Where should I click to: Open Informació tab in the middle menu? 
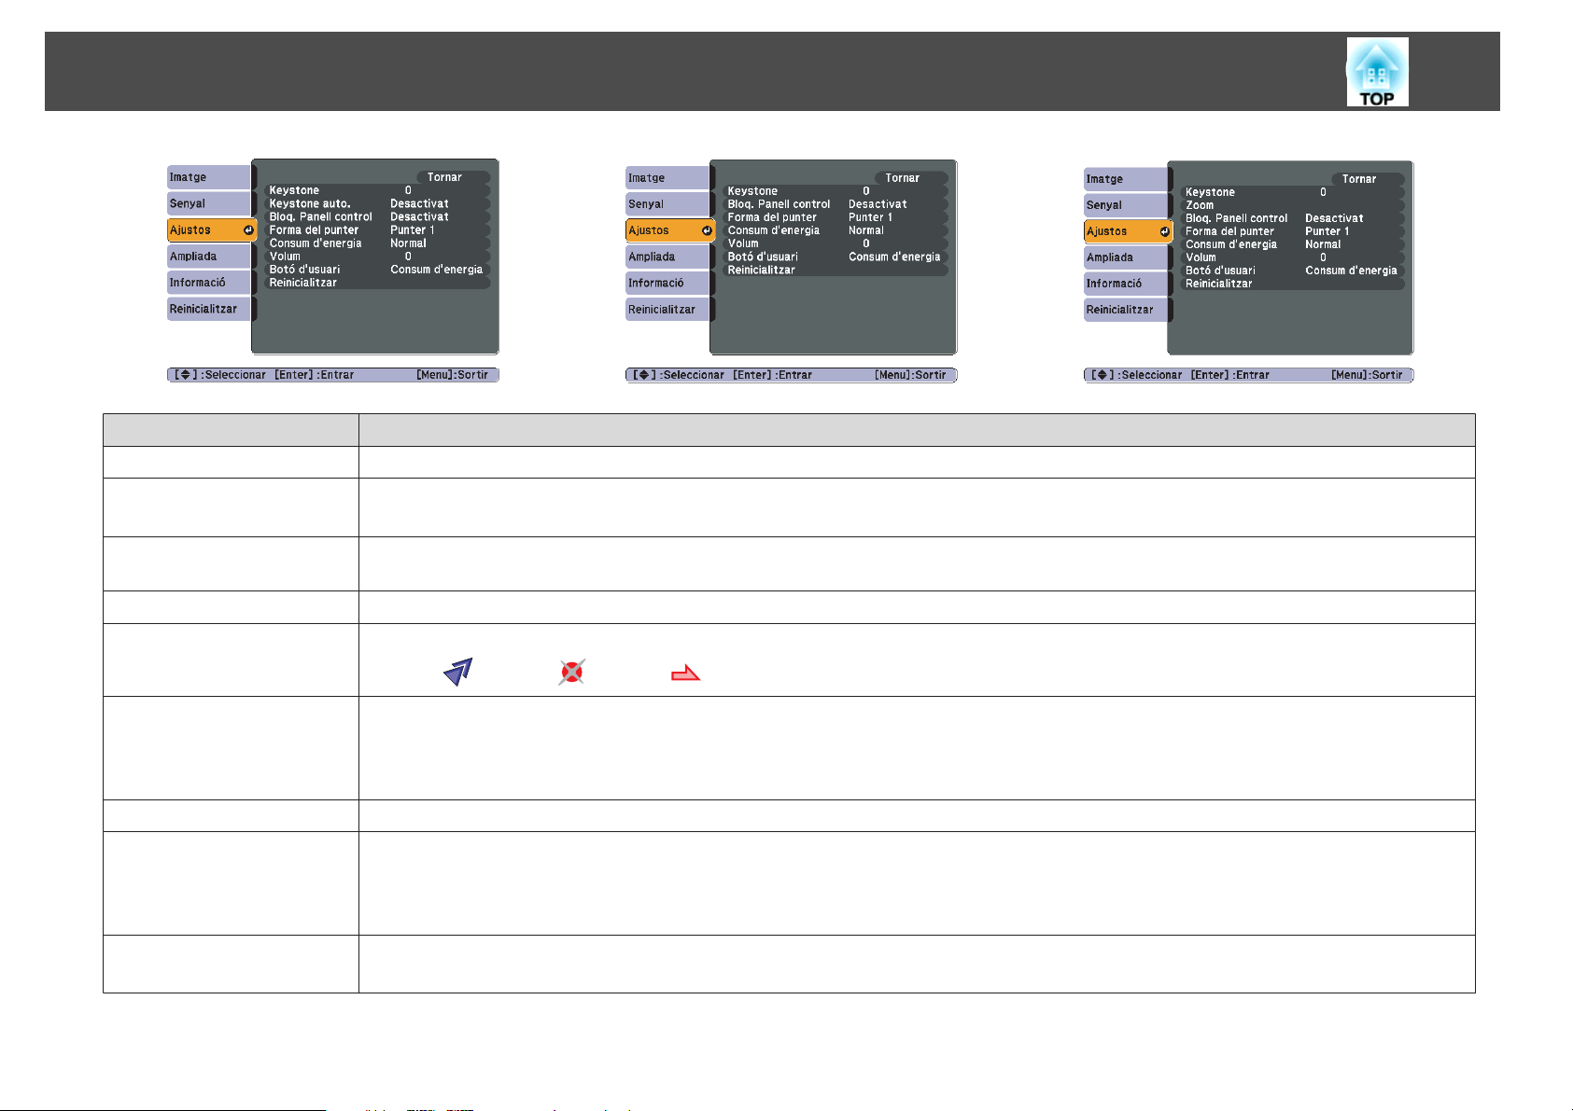click(667, 284)
